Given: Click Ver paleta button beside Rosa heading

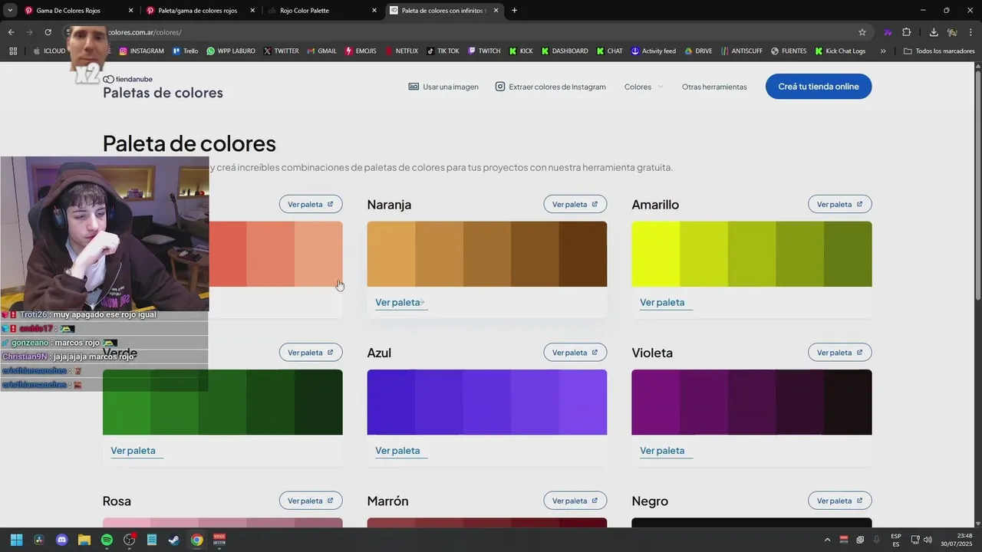Looking at the screenshot, I should (311, 501).
